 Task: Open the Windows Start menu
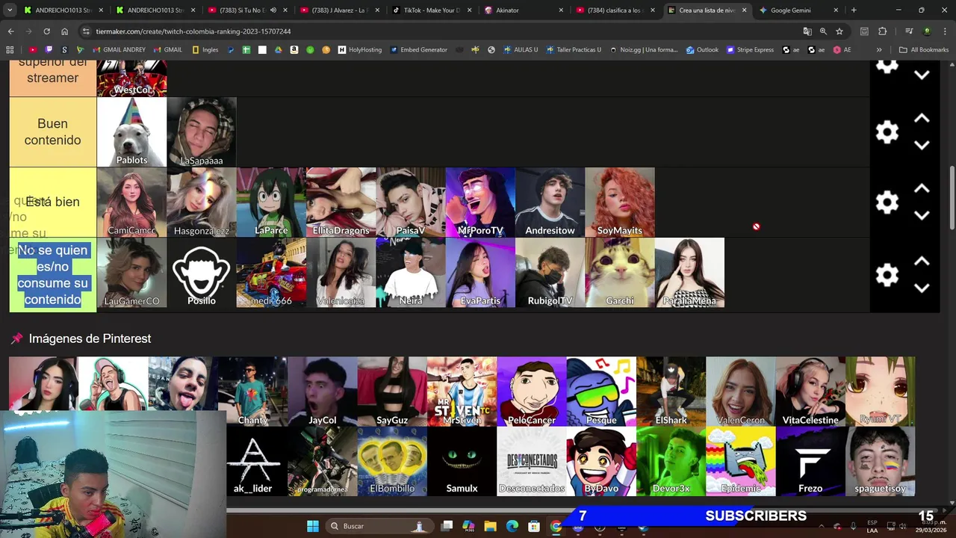pos(312,526)
